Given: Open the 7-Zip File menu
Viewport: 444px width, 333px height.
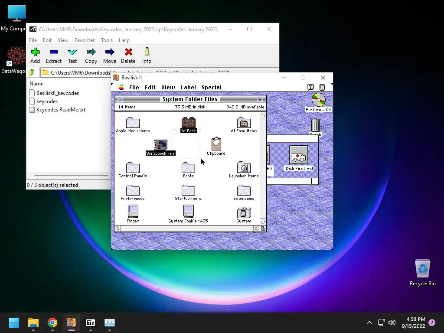Looking at the screenshot, I should click(33, 40).
